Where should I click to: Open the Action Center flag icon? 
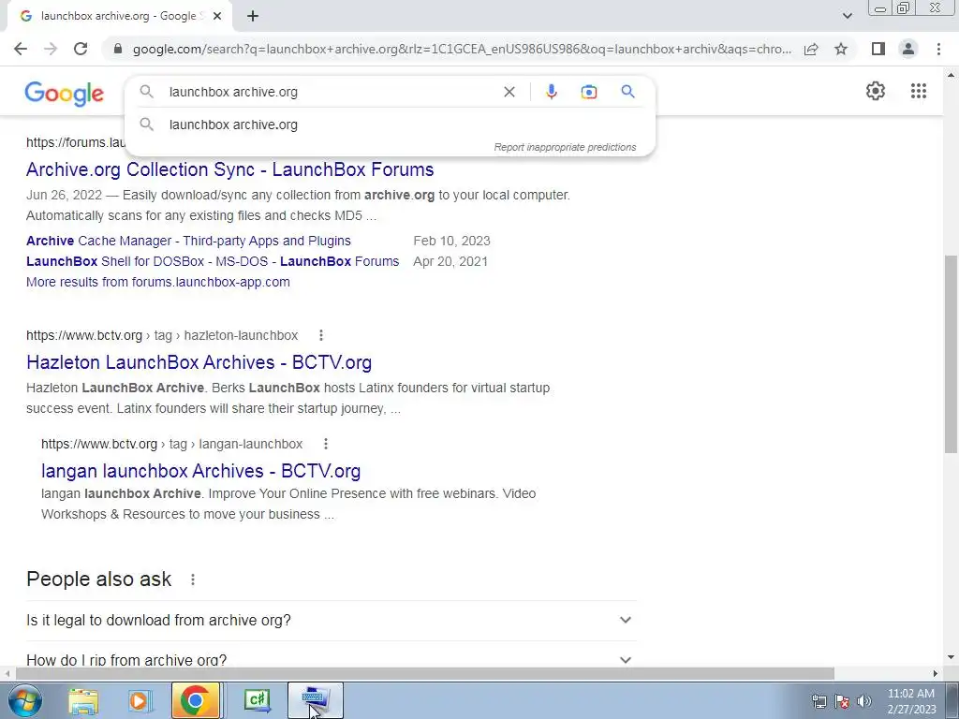(842, 701)
